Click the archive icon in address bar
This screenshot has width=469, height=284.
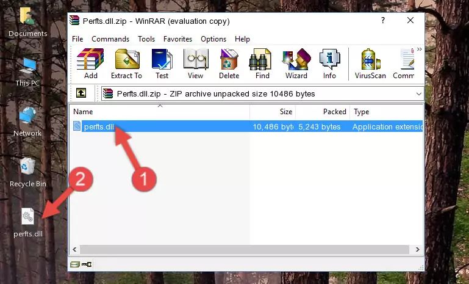click(x=108, y=93)
